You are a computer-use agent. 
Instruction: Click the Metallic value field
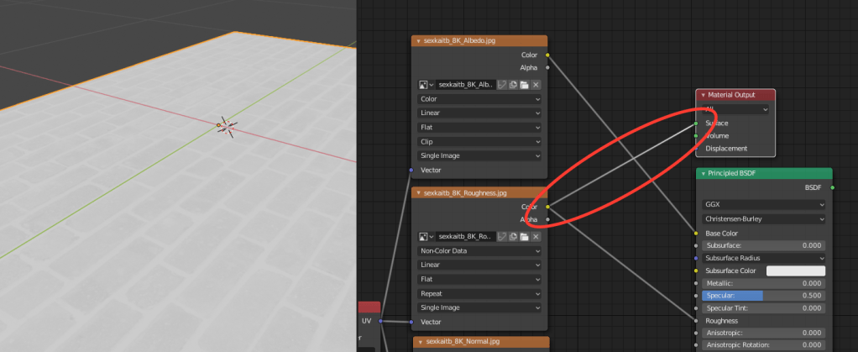click(763, 284)
